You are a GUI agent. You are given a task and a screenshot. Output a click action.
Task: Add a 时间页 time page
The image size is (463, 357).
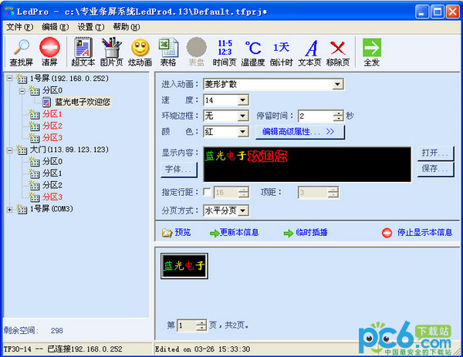tap(225, 52)
